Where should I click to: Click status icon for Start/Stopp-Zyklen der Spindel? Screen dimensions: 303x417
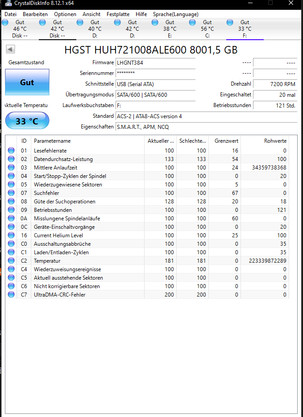(11, 176)
